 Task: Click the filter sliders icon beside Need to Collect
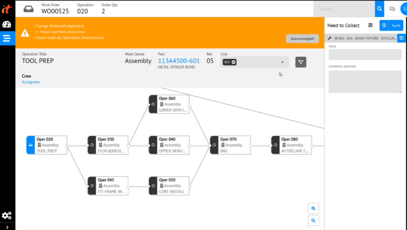point(371,25)
